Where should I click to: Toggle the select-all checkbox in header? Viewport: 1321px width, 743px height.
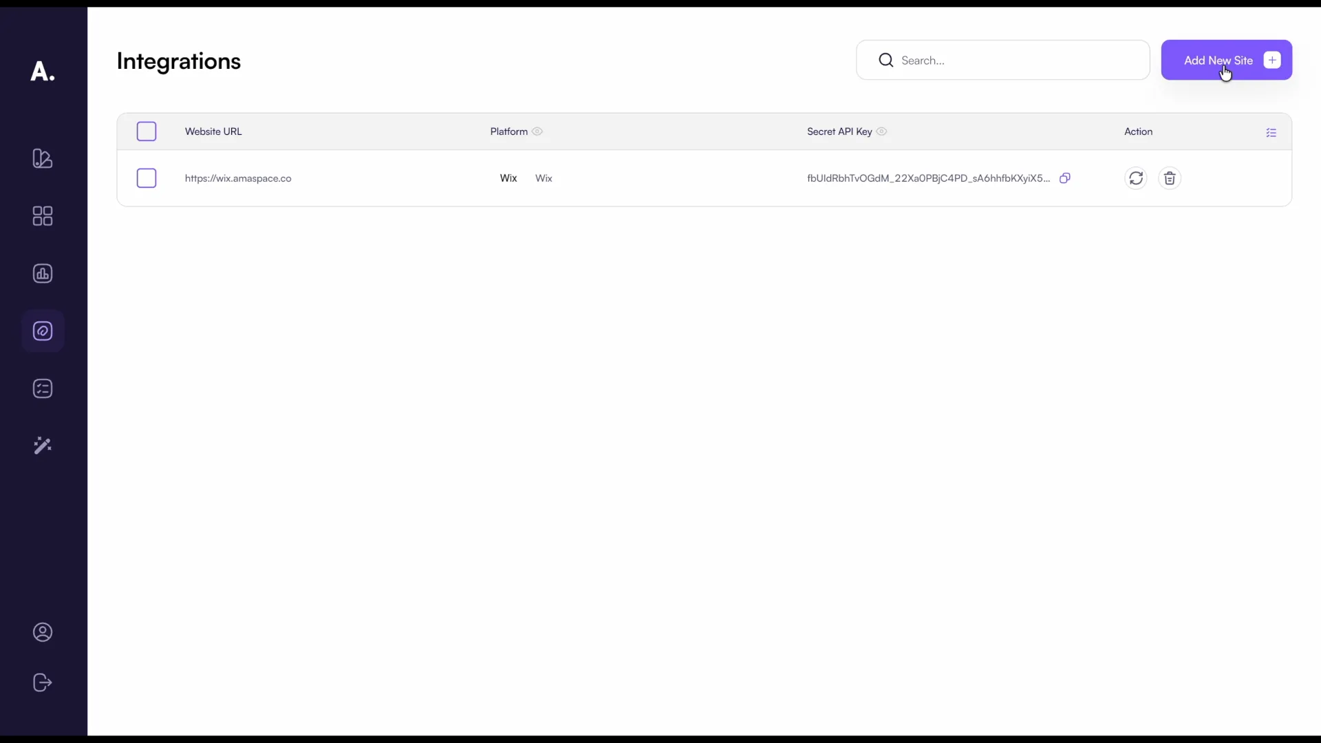(x=147, y=131)
